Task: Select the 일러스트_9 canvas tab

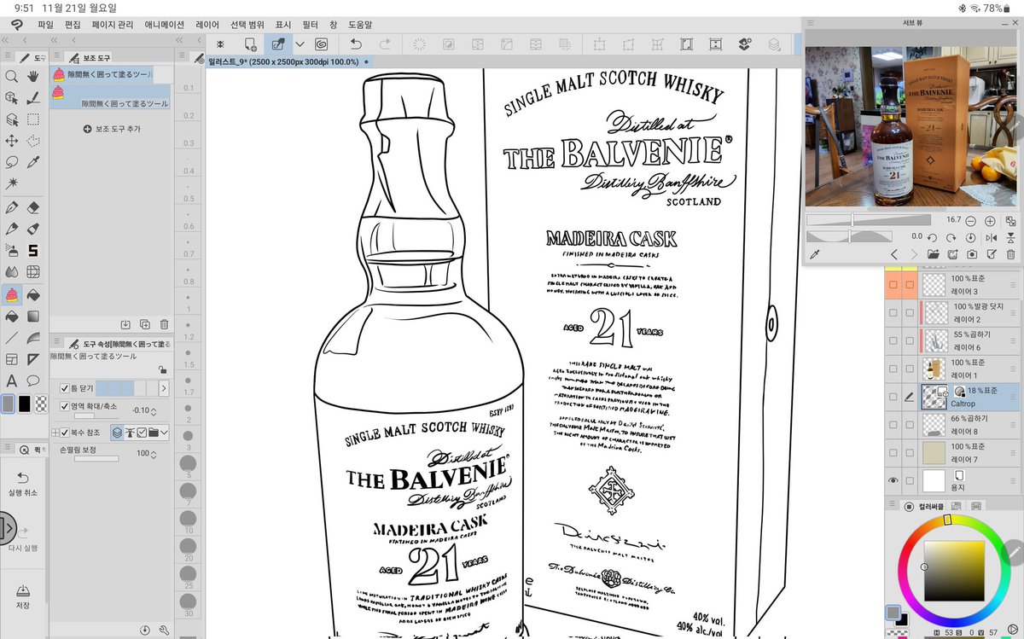Action: coord(288,61)
